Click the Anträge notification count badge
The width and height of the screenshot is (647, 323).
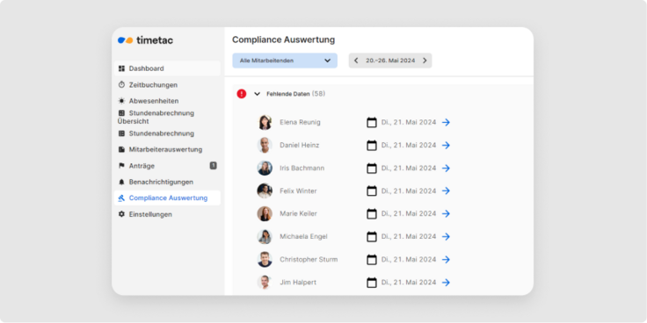pyautogui.click(x=213, y=166)
